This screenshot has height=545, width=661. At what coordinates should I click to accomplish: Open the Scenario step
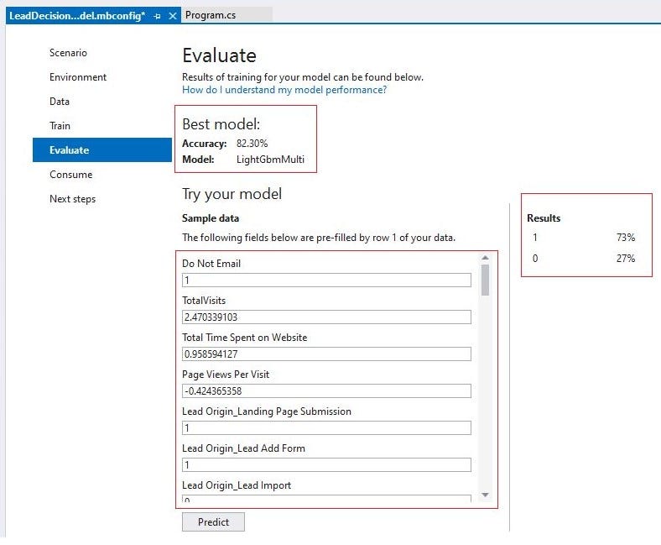tap(68, 53)
